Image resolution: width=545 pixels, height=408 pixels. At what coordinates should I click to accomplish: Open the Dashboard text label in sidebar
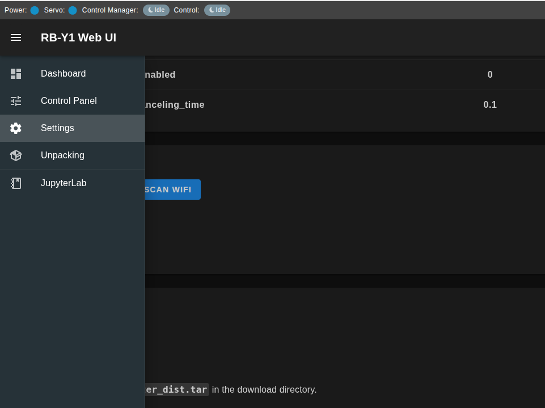pyautogui.click(x=63, y=74)
